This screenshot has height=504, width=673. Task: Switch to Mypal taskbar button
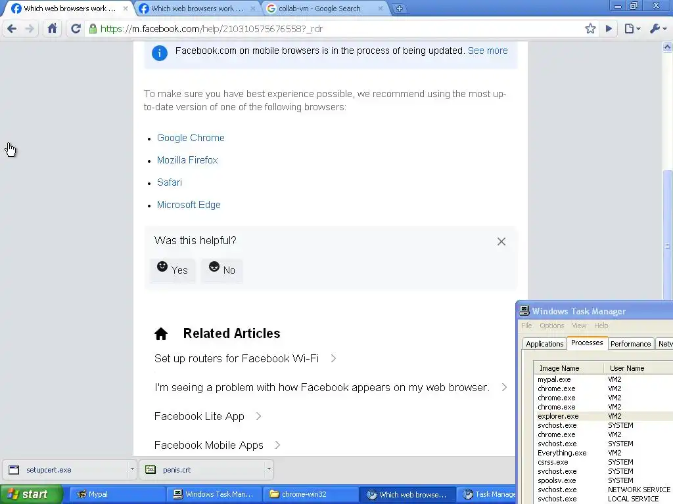117,495
